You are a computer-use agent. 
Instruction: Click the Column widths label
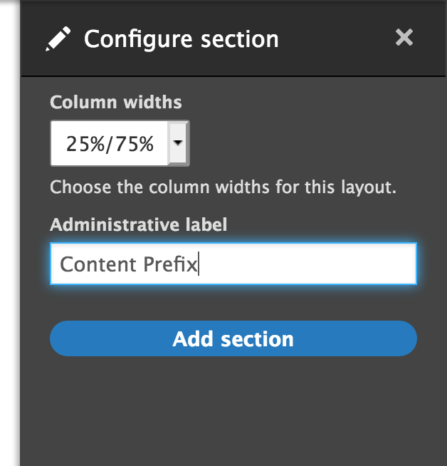coord(116,102)
